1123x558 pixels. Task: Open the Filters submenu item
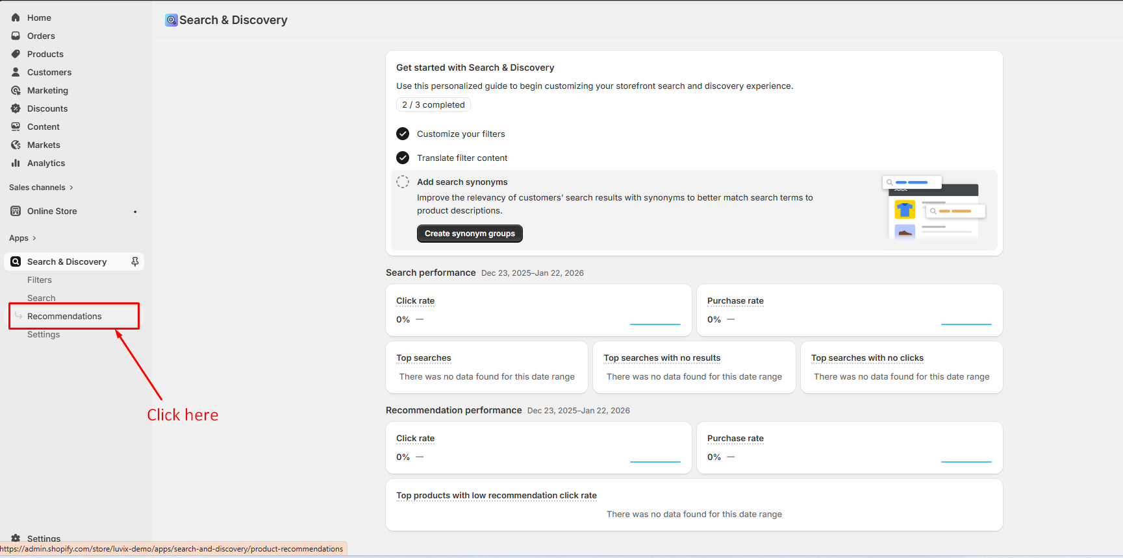tap(40, 280)
